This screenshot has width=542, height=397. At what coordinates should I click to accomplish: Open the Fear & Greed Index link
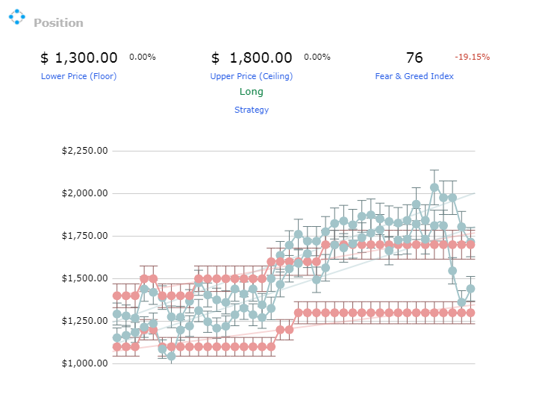pos(414,76)
